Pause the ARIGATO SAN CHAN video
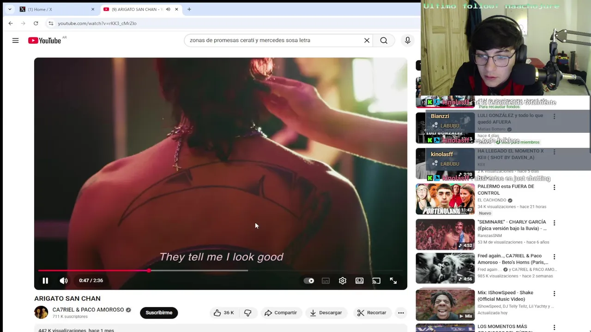This screenshot has height=332, width=591. (x=45, y=280)
